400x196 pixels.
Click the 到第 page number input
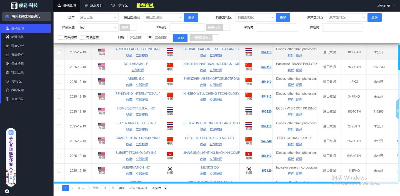(x=105, y=188)
